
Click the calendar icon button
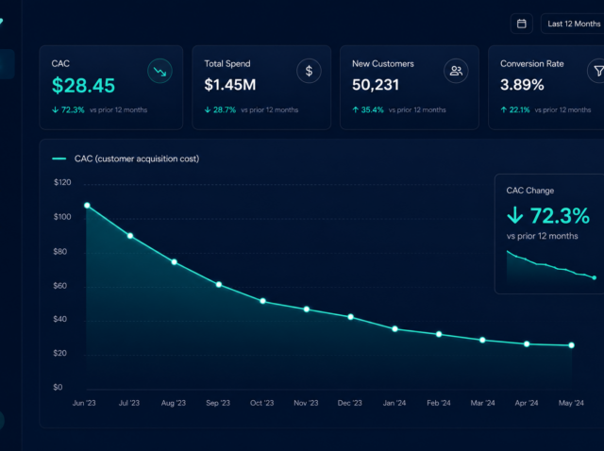pyautogui.click(x=522, y=24)
